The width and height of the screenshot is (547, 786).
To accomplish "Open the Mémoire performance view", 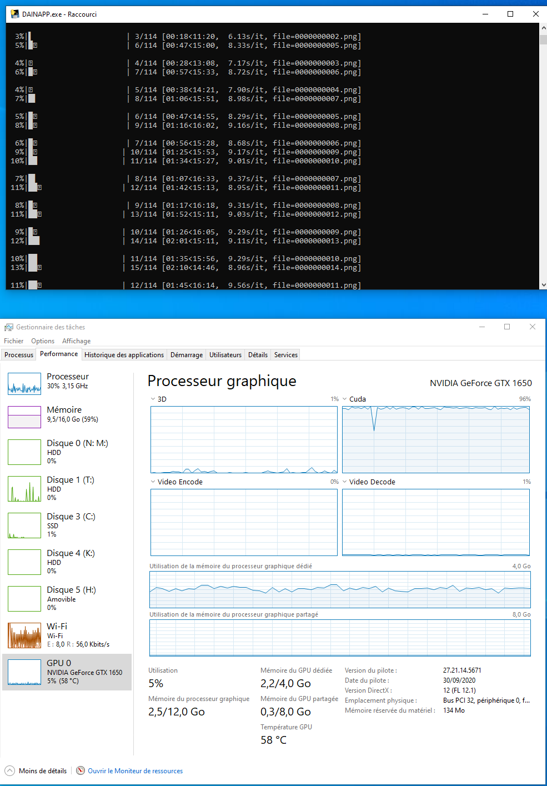I will coord(67,415).
